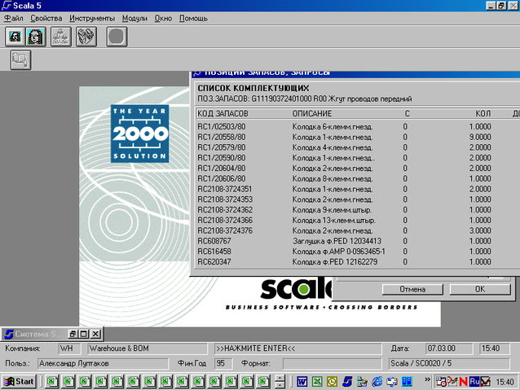Image resolution: width=520 pixels, height=390 pixels.
Task: Click the second portrait icon with green background
Action: click(36, 37)
